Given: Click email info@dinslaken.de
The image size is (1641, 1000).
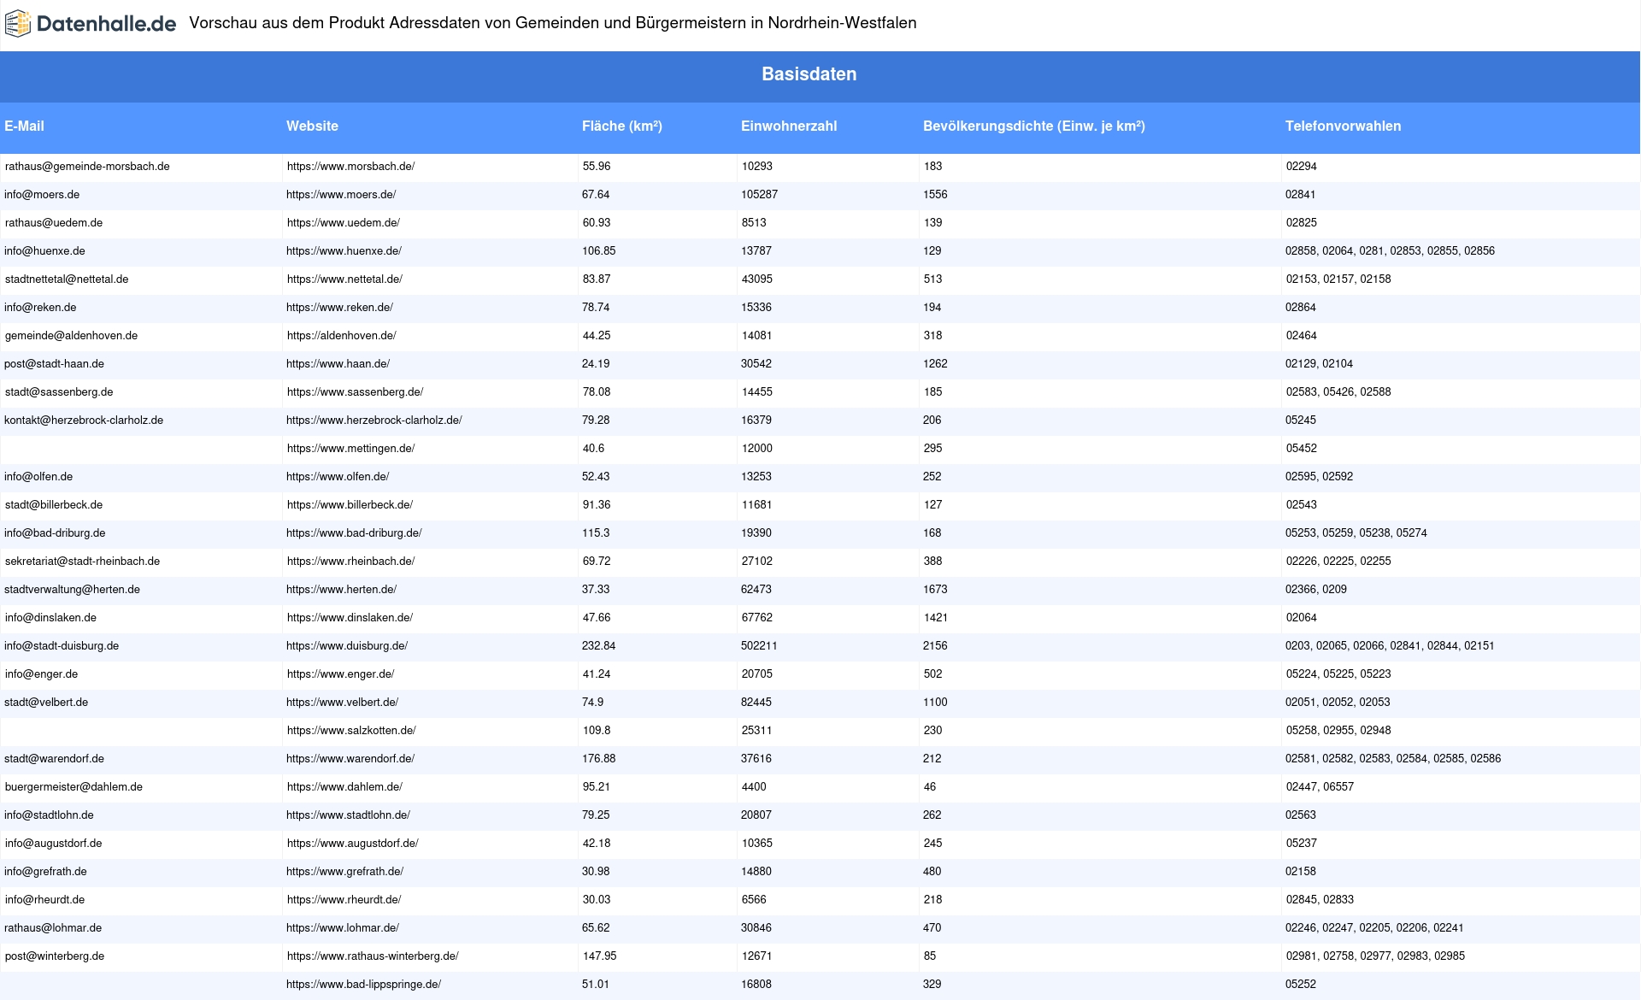Looking at the screenshot, I should (50, 618).
